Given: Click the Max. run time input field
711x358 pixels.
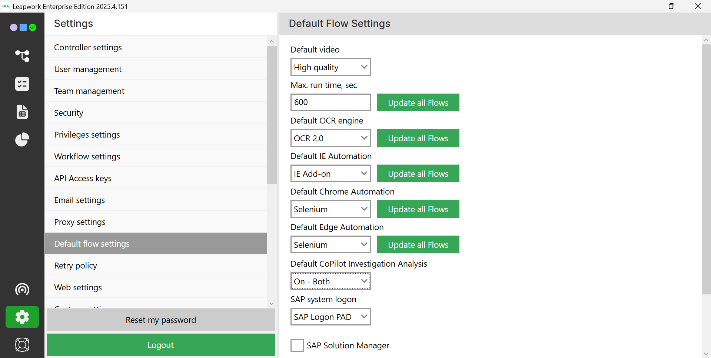Looking at the screenshot, I should 330,102.
